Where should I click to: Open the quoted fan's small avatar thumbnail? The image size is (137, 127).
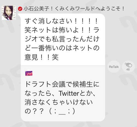point(29,73)
